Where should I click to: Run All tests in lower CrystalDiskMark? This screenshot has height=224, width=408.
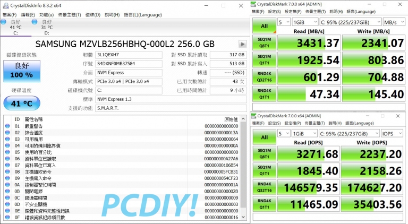[x=265, y=137]
